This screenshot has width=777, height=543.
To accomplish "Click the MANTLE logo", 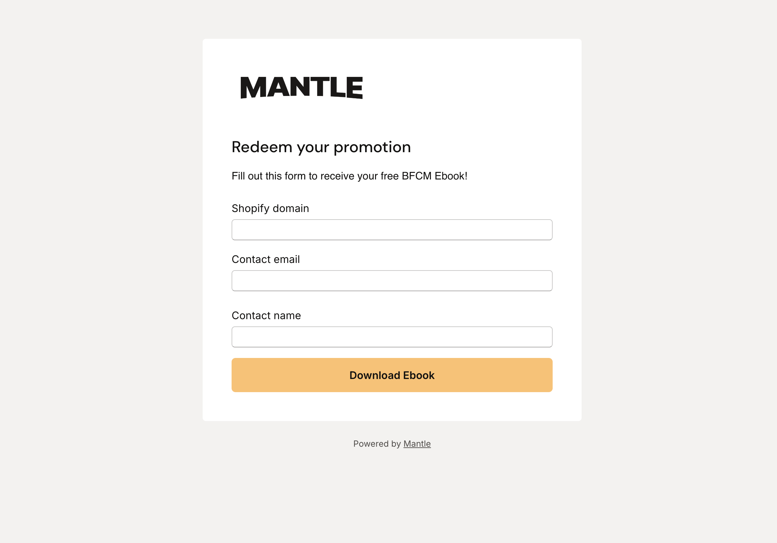I will coord(301,88).
